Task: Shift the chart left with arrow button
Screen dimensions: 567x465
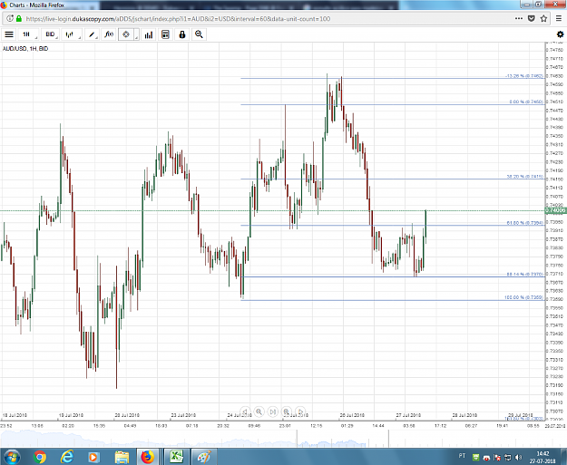Action: pyautogui.click(x=245, y=412)
